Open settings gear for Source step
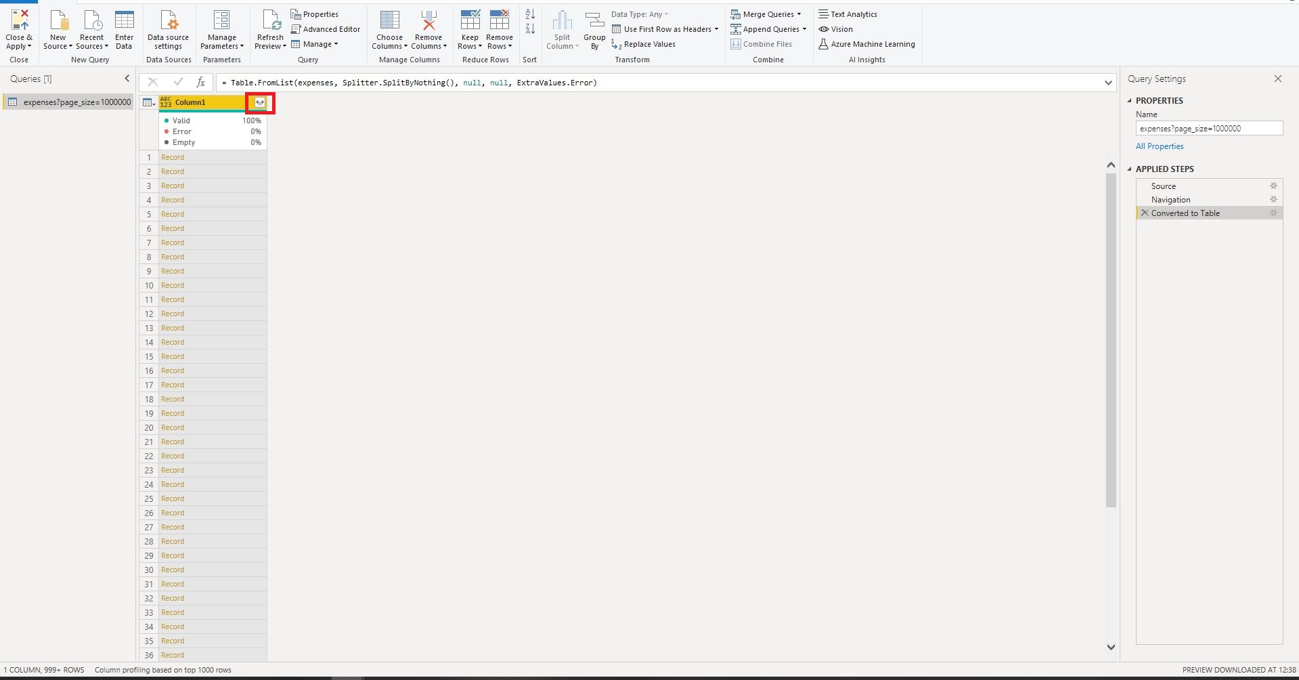The height and width of the screenshot is (680, 1299). pos(1273,186)
